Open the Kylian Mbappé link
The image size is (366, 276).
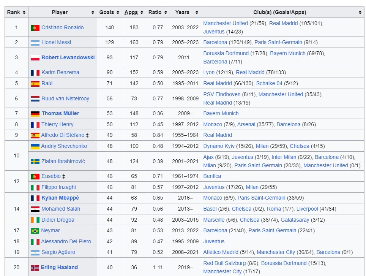[60, 198]
